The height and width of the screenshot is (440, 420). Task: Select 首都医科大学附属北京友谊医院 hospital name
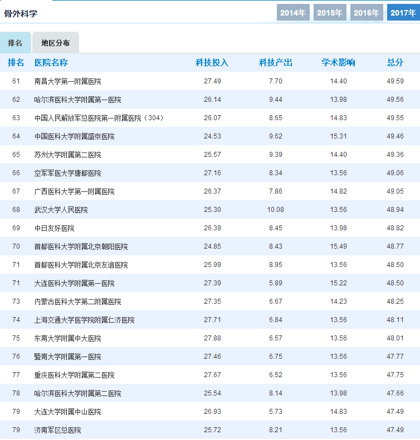81,265
